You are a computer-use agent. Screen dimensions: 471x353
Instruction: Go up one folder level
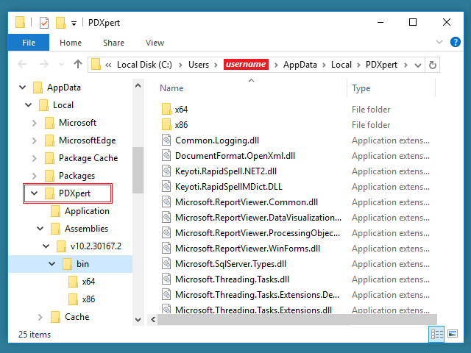pos(78,64)
